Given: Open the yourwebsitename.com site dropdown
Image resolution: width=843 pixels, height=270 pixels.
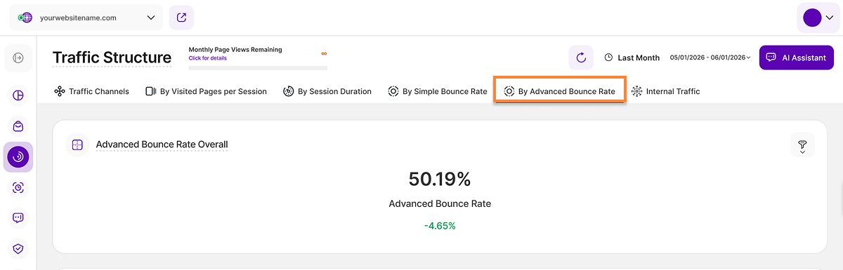Looking at the screenshot, I should (x=86, y=18).
